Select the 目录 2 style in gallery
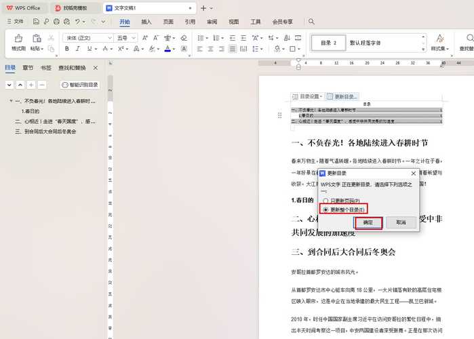The height and width of the screenshot is (339, 474). point(328,43)
